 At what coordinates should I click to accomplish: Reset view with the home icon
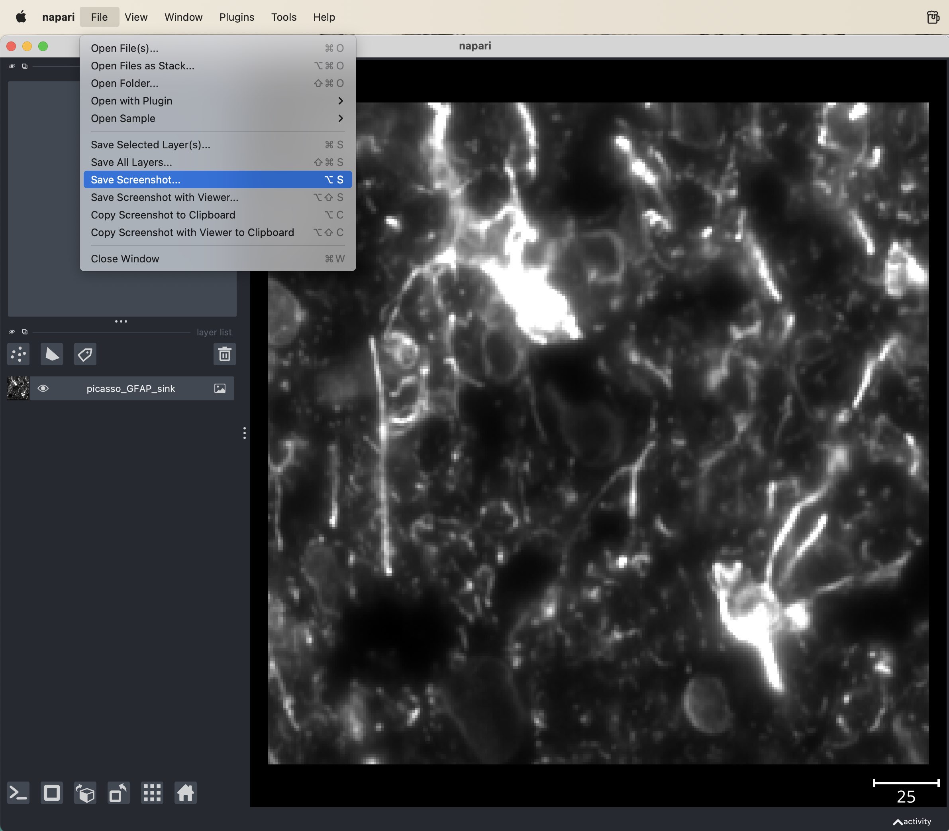185,793
